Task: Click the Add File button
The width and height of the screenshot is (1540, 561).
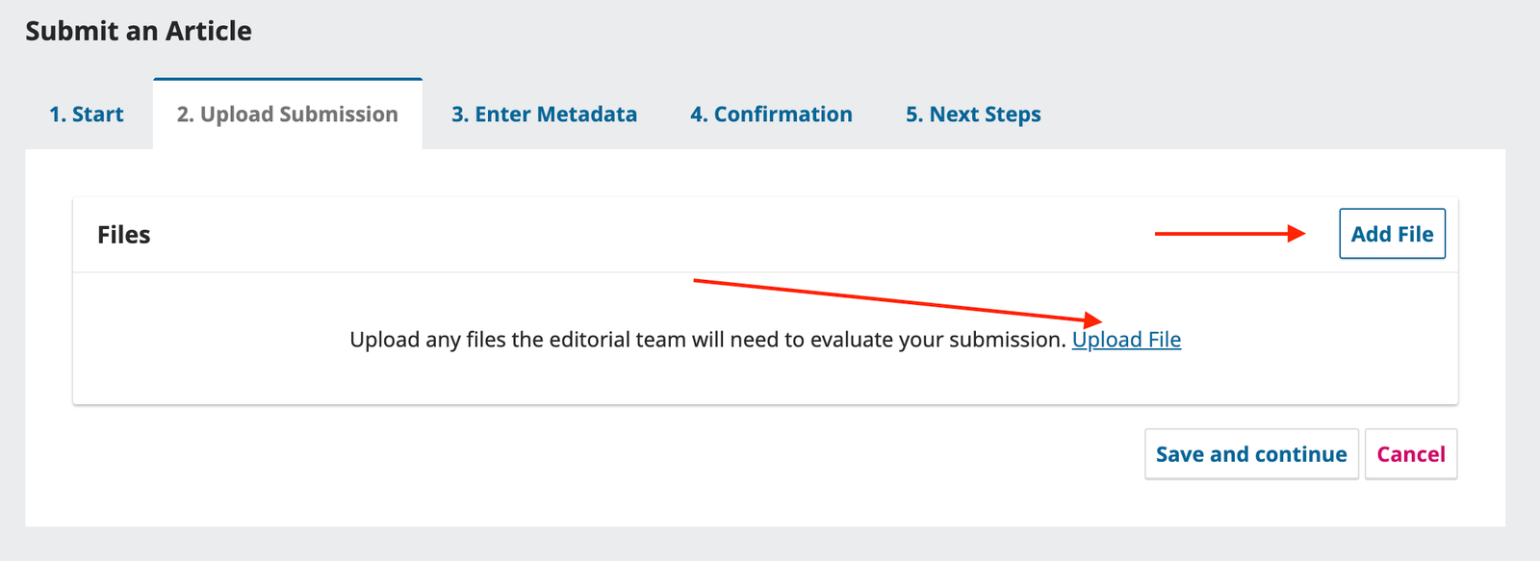Action: tap(1392, 234)
